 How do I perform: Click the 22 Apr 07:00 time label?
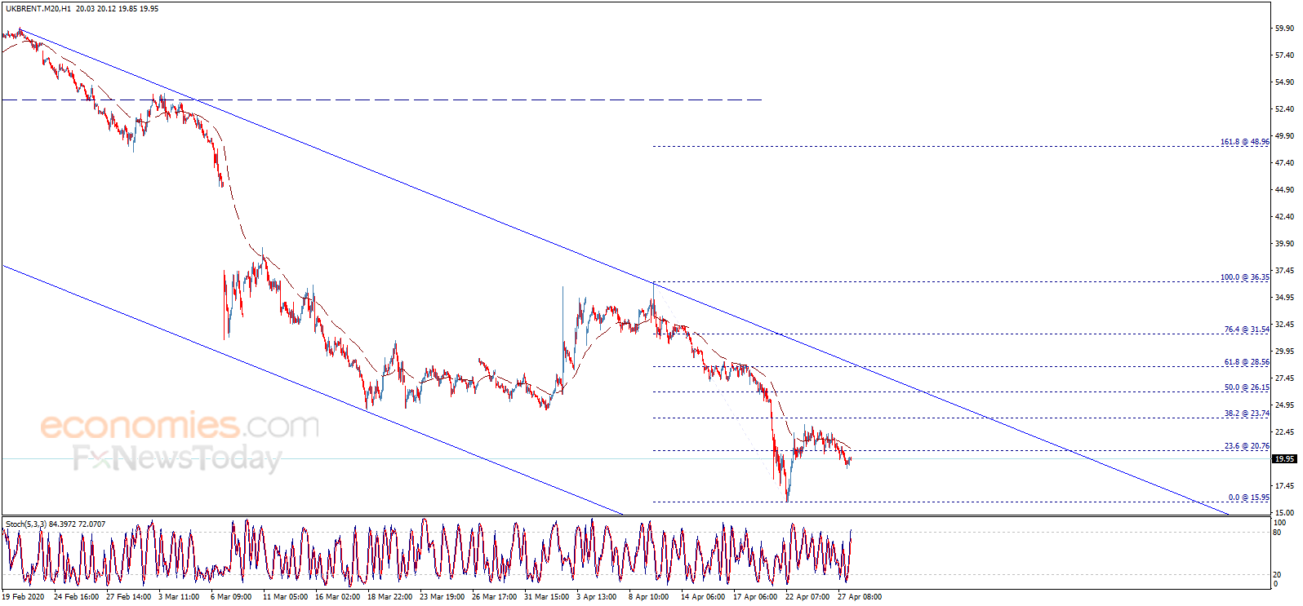[807, 597]
